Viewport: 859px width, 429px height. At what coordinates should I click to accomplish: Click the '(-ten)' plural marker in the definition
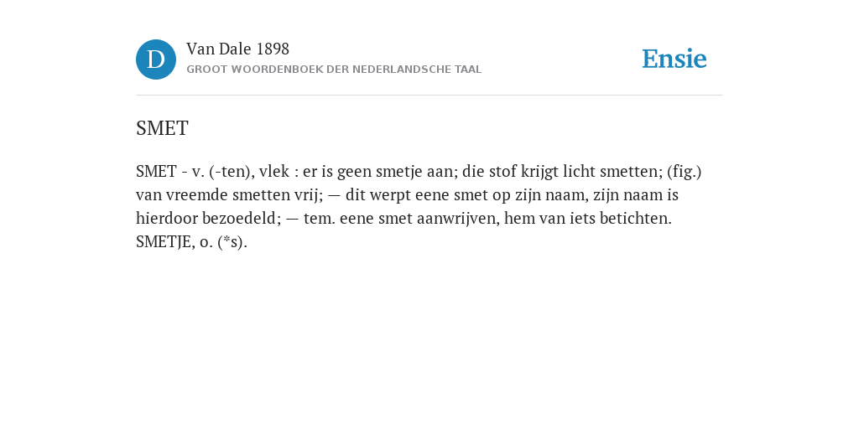click(232, 172)
